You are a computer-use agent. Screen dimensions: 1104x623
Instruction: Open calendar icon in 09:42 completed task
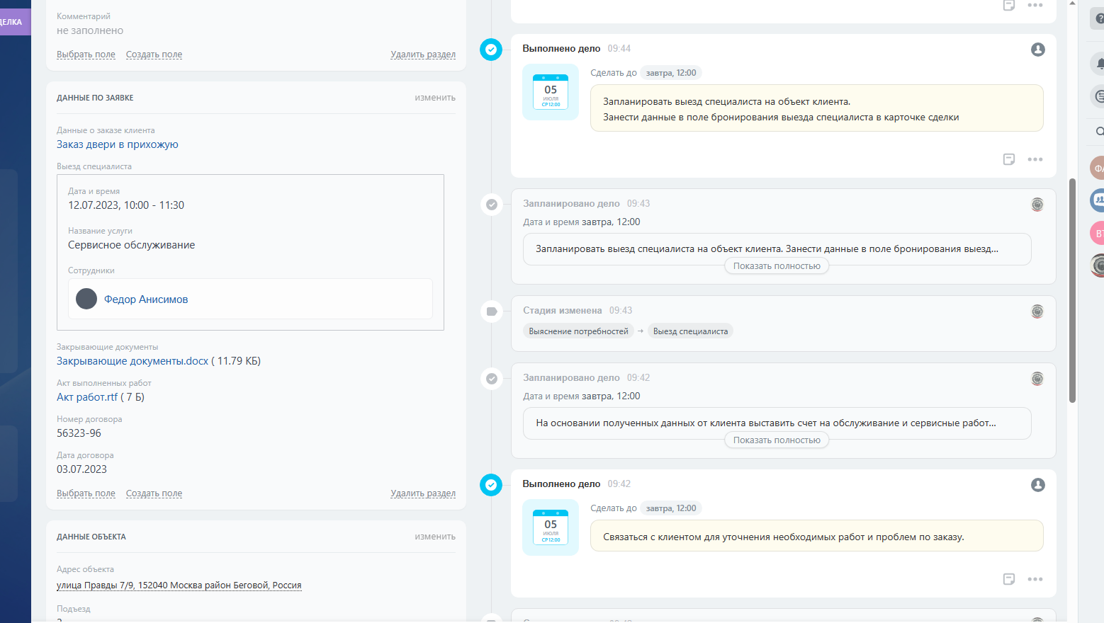click(551, 527)
